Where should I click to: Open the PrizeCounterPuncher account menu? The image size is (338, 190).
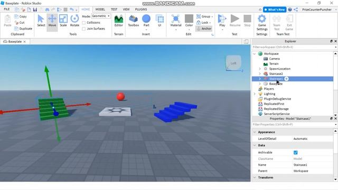click(x=317, y=9)
